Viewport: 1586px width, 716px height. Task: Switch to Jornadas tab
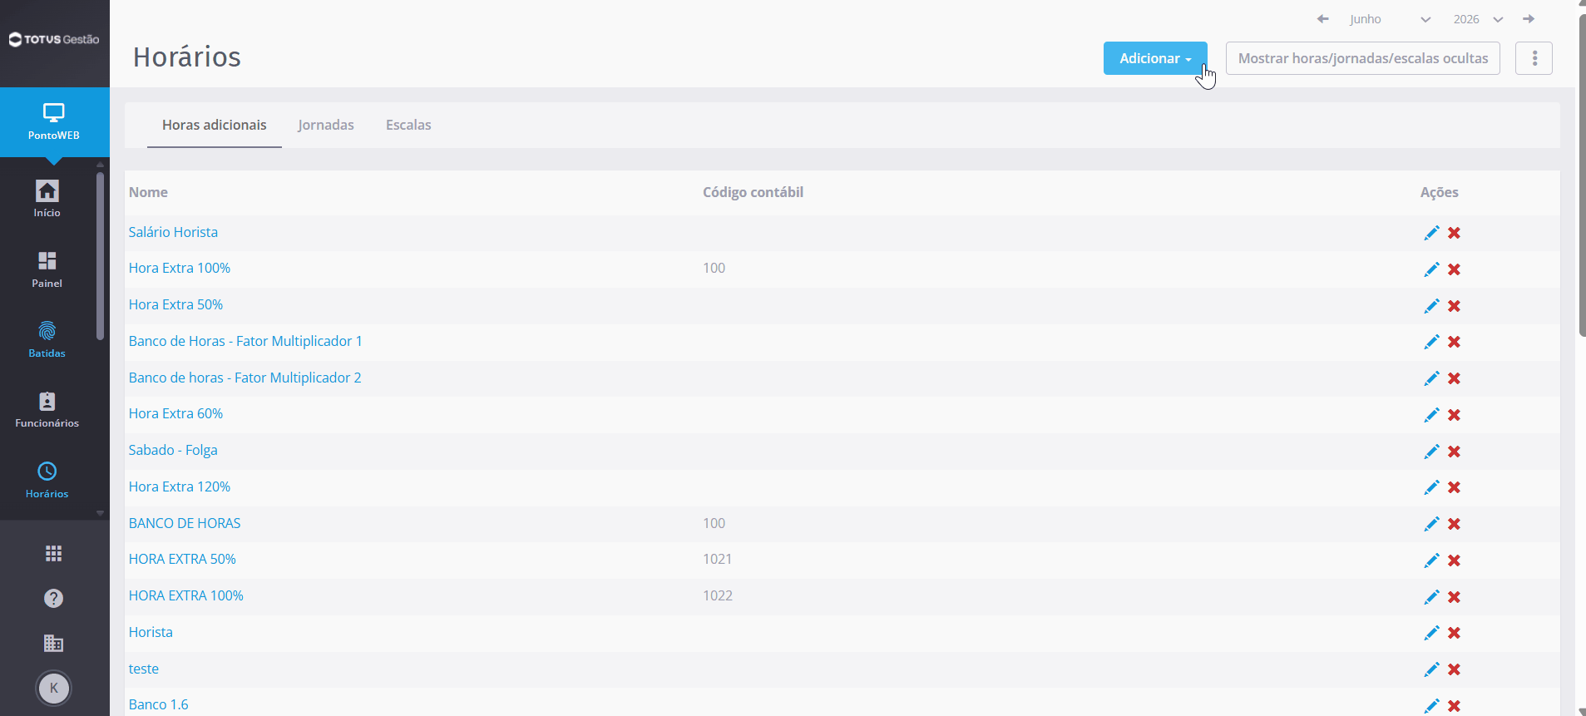(x=326, y=125)
